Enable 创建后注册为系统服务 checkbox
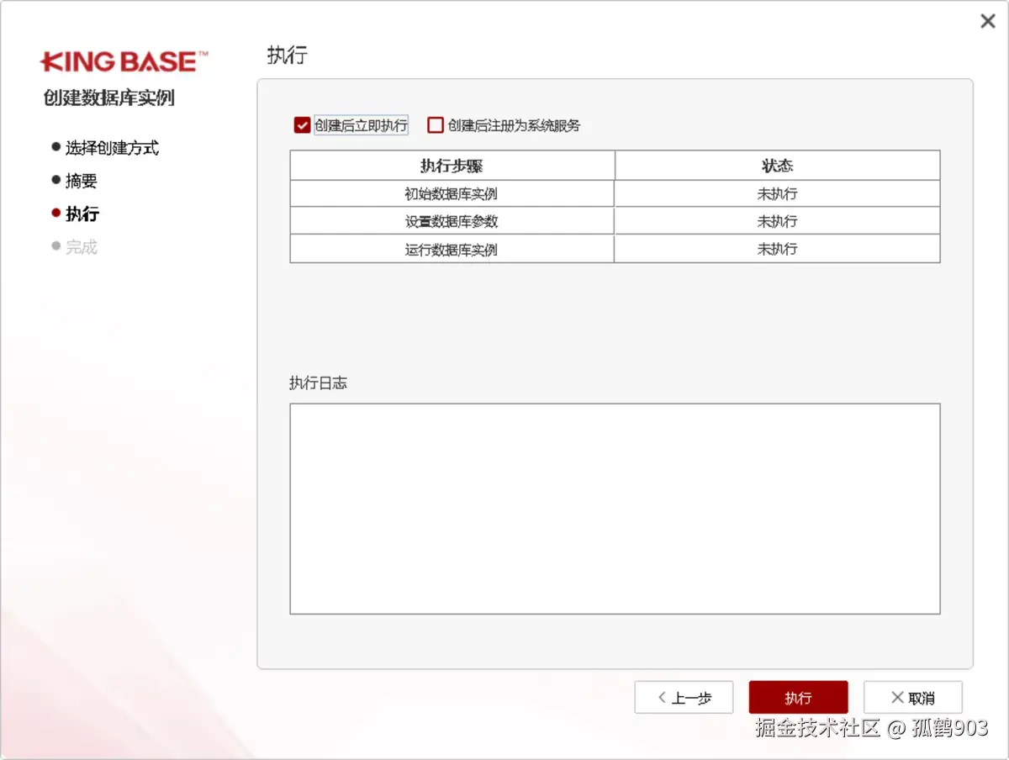The height and width of the screenshot is (760, 1009). tap(436, 125)
